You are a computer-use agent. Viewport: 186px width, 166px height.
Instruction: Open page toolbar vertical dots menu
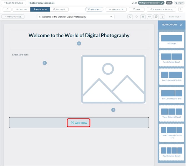click(x=162, y=17)
